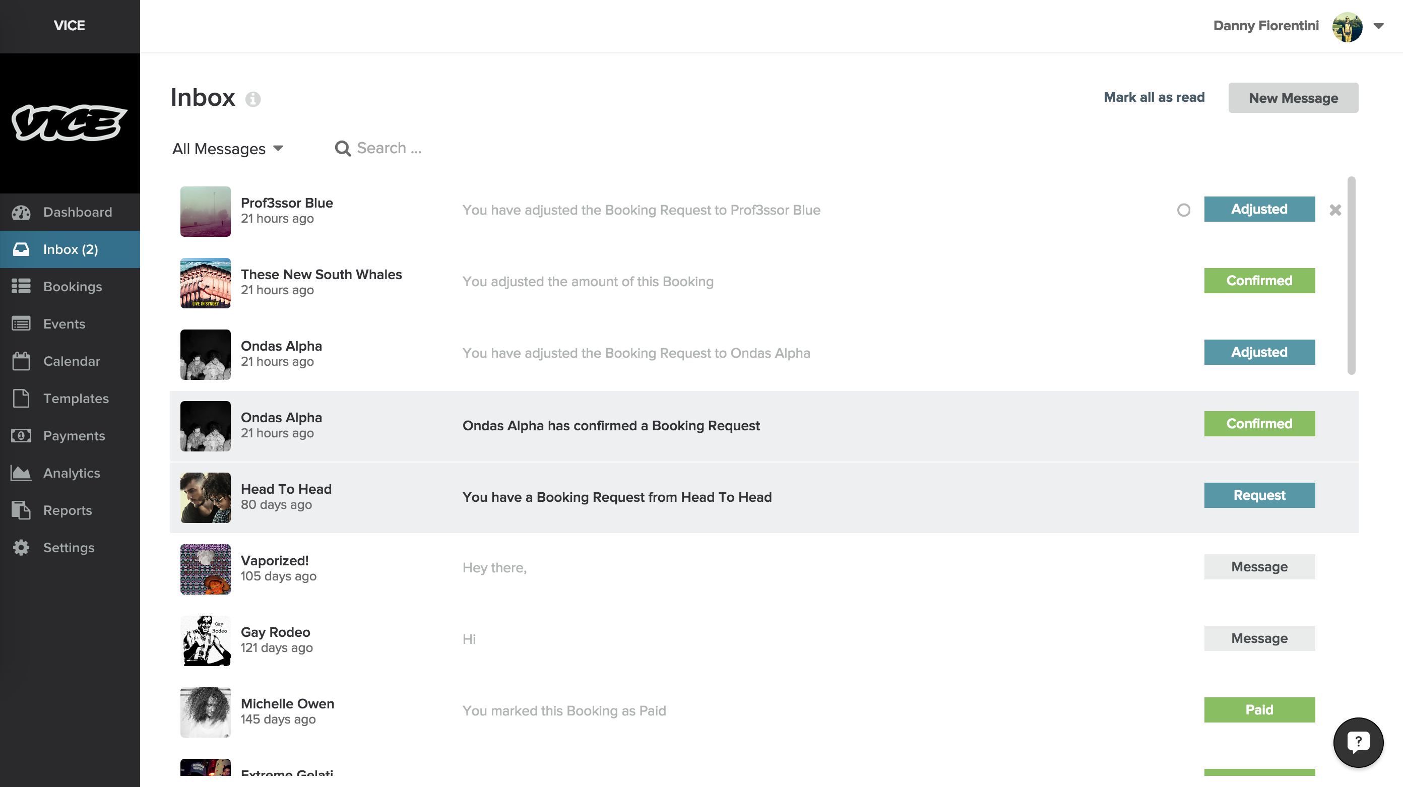Click the message list vertical scrollbar

[x=1351, y=276]
